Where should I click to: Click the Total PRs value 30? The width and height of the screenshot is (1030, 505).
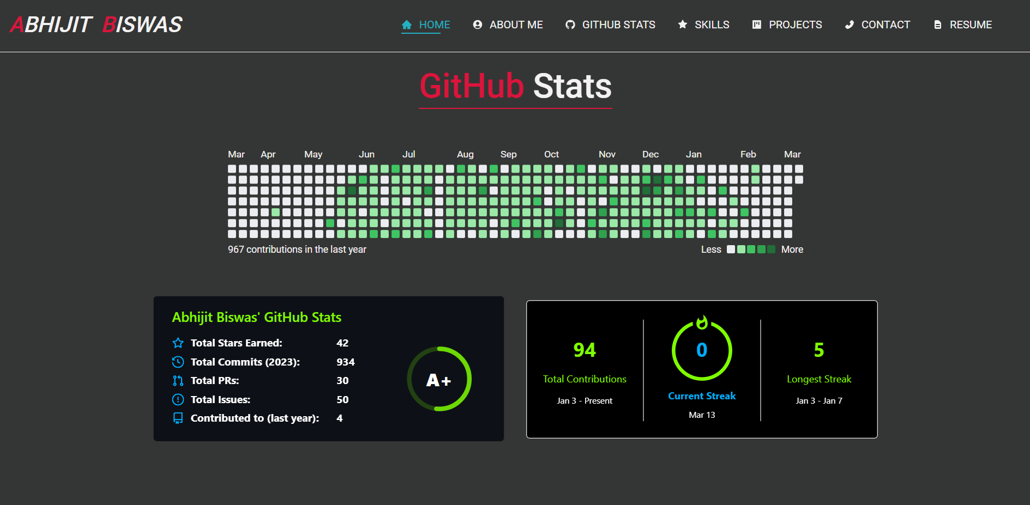(x=342, y=380)
